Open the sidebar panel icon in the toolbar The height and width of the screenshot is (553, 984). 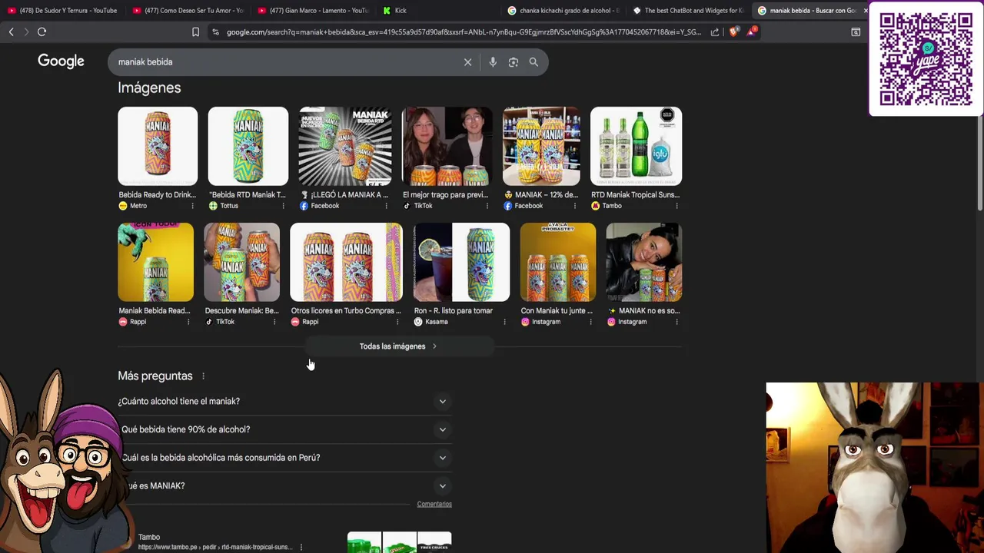tap(856, 31)
